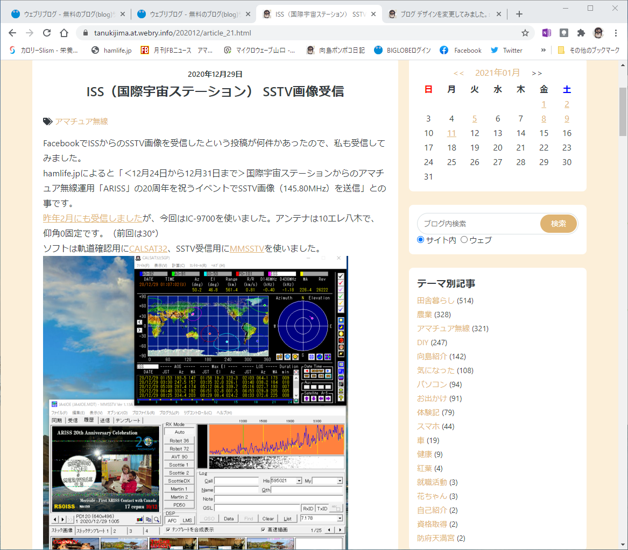Image resolution: width=628 pixels, height=550 pixels.
Task: Select the サイト内 radio button
Action: [420, 240]
